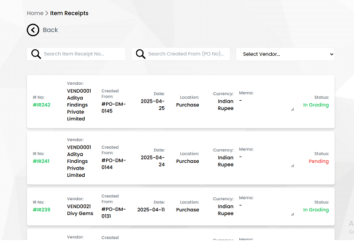The height and width of the screenshot is (242, 354).
Task: Click Purchase location in #IR242 row
Action: [x=188, y=105]
